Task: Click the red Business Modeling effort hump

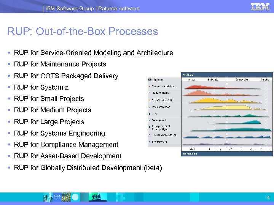Action: pyautogui.click(x=198, y=87)
